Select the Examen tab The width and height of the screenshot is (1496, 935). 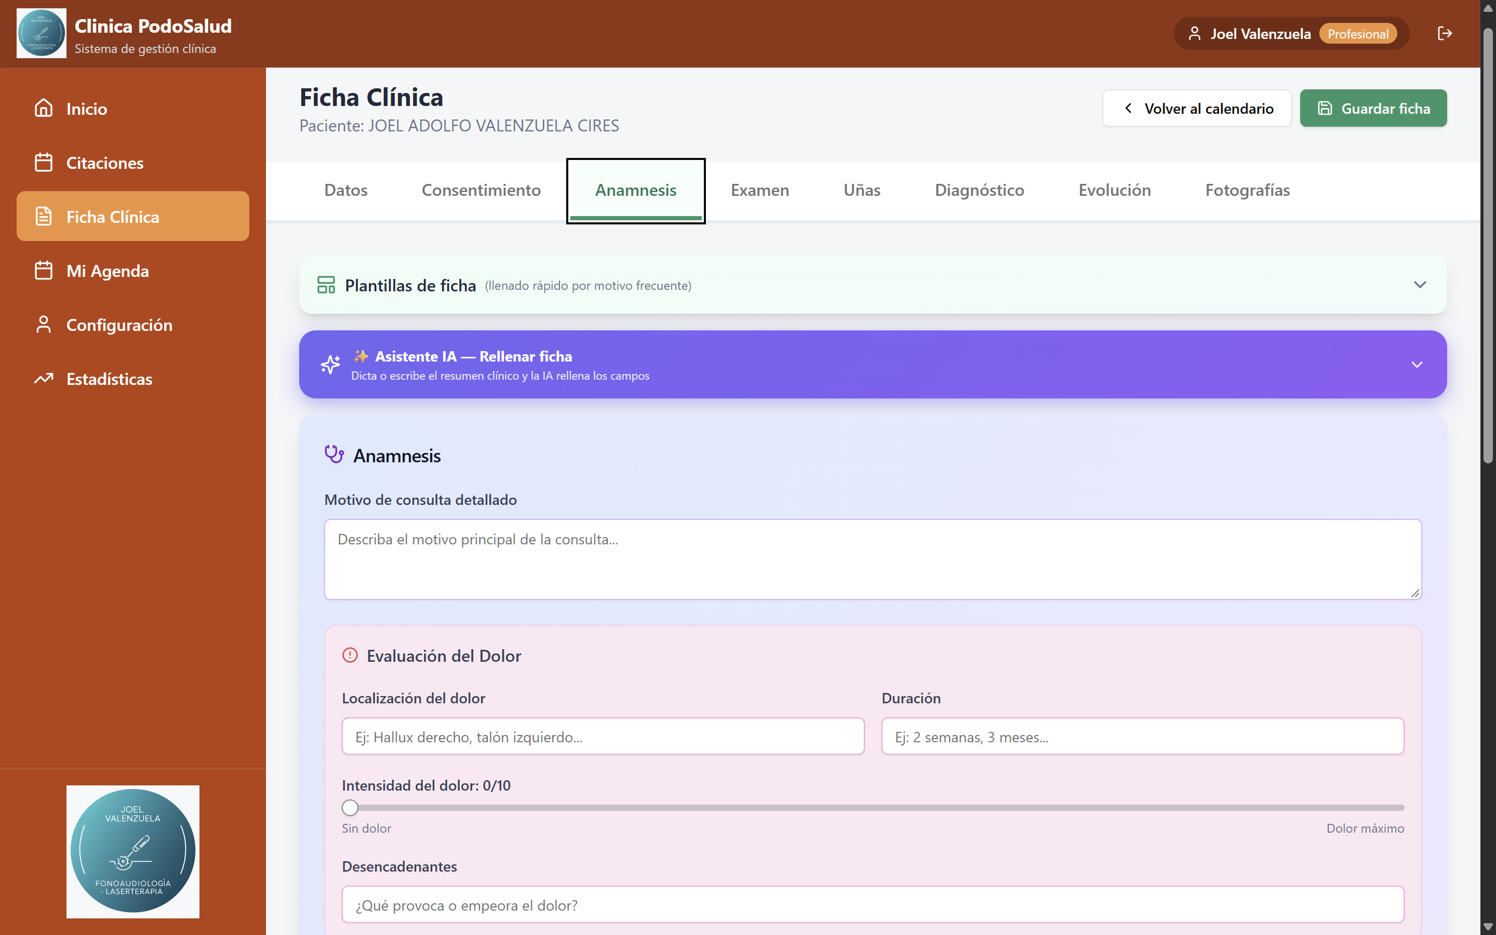pyautogui.click(x=760, y=191)
